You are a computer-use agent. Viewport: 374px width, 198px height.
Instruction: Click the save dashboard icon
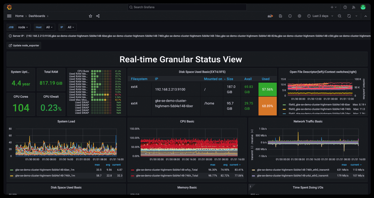pos(280,16)
